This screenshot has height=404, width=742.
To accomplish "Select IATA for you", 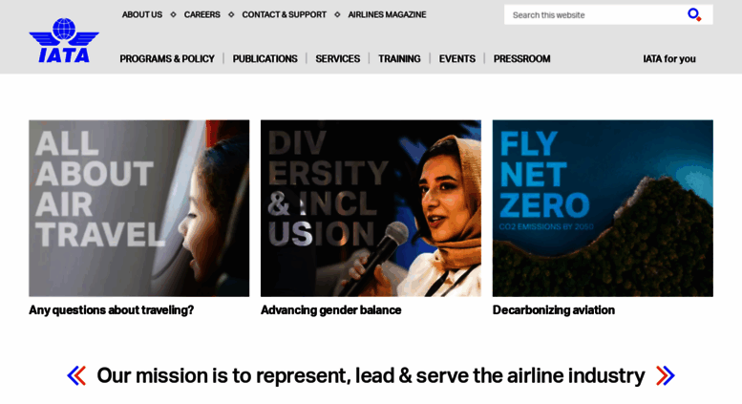I will pyautogui.click(x=669, y=58).
